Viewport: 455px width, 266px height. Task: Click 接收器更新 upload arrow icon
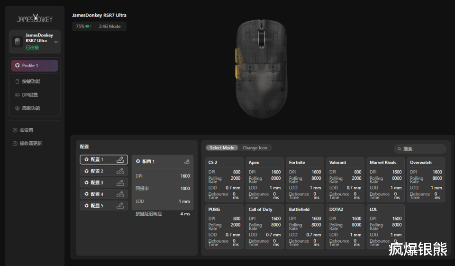click(x=15, y=144)
